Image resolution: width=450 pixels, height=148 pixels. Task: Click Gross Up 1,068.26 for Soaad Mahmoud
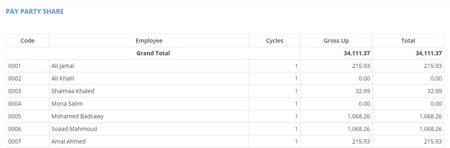point(359,129)
